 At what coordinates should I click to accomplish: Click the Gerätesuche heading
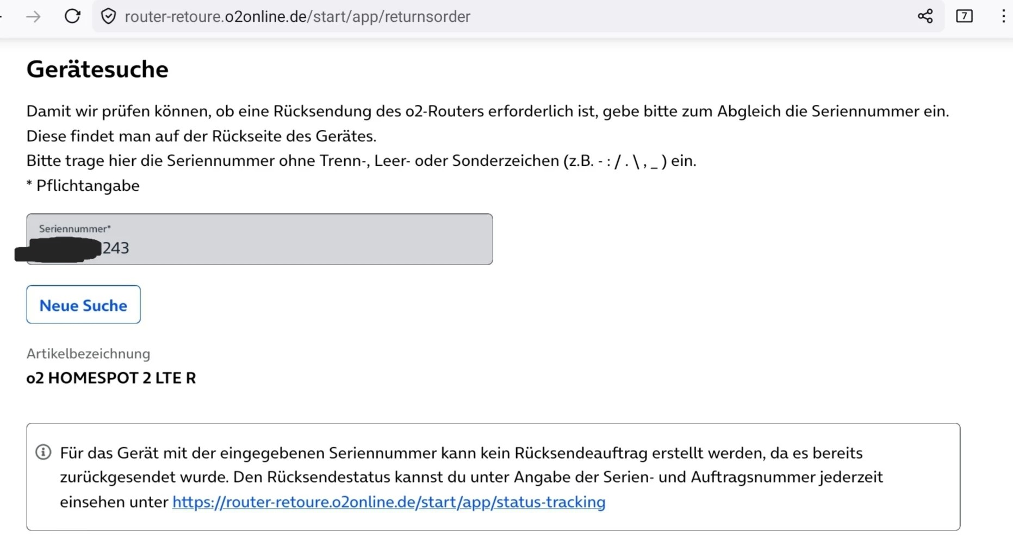(x=97, y=70)
